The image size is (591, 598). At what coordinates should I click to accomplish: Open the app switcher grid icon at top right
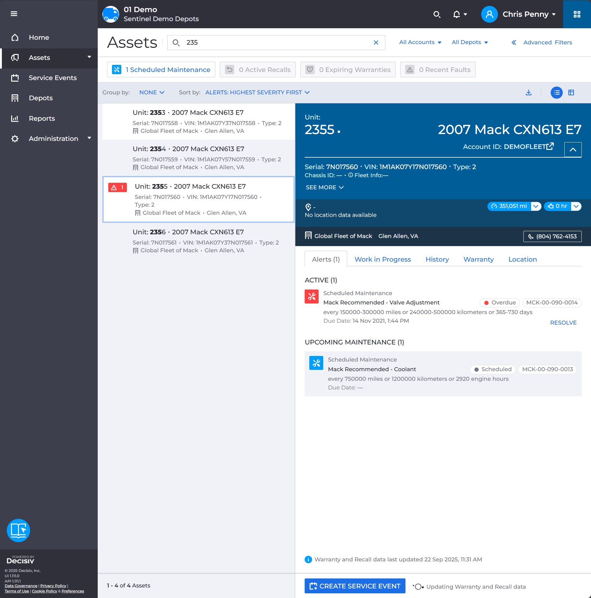[x=577, y=14]
